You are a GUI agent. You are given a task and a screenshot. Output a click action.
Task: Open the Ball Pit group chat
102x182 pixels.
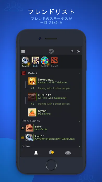(x=44, y=62)
